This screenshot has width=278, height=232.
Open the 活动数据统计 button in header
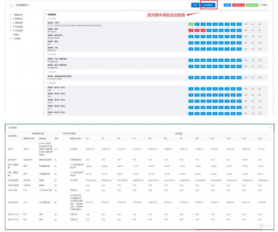tap(208, 5)
